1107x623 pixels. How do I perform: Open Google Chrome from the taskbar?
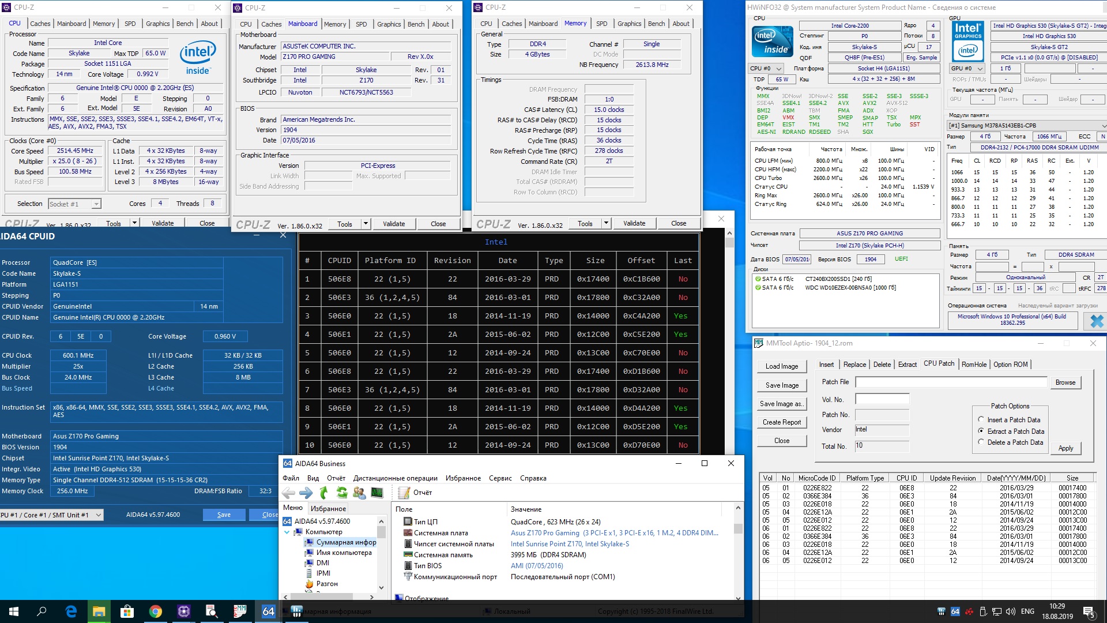pyautogui.click(x=155, y=611)
